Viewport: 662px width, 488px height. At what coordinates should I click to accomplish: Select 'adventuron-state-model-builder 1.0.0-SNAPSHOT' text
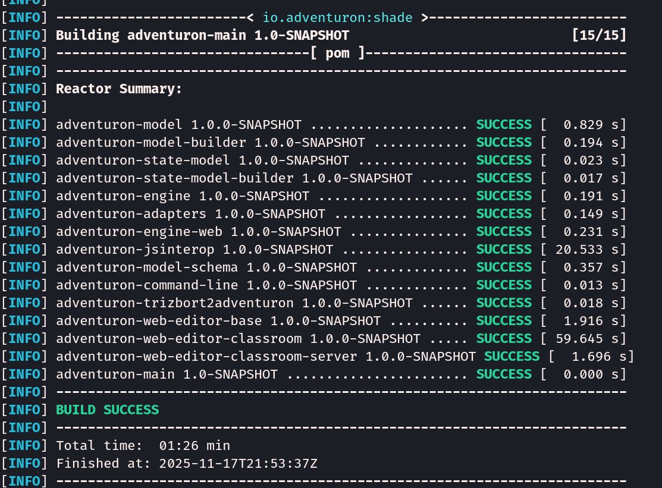234,178
